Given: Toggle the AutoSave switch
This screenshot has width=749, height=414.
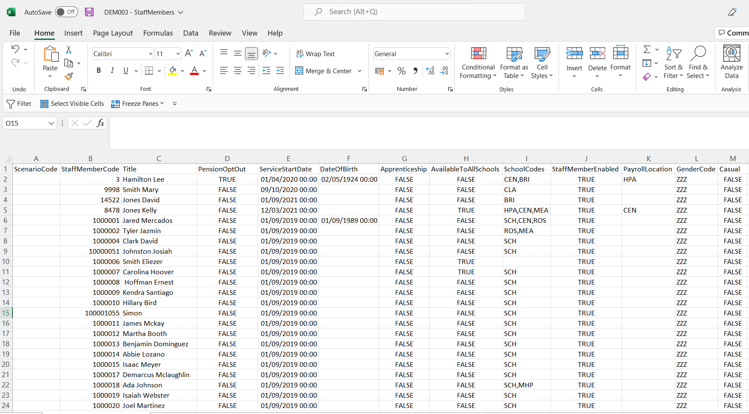Looking at the screenshot, I should click(x=66, y=12).
